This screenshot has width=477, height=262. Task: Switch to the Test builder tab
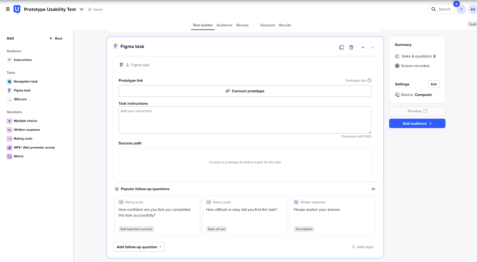(x=203, y=25)
